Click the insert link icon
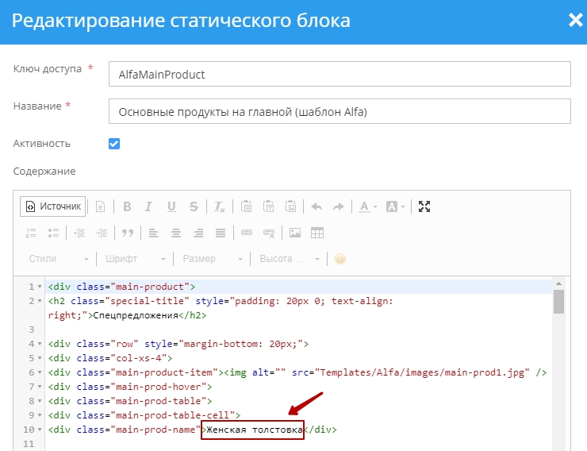This screenshot has width=587, height=451. (247, 233)
